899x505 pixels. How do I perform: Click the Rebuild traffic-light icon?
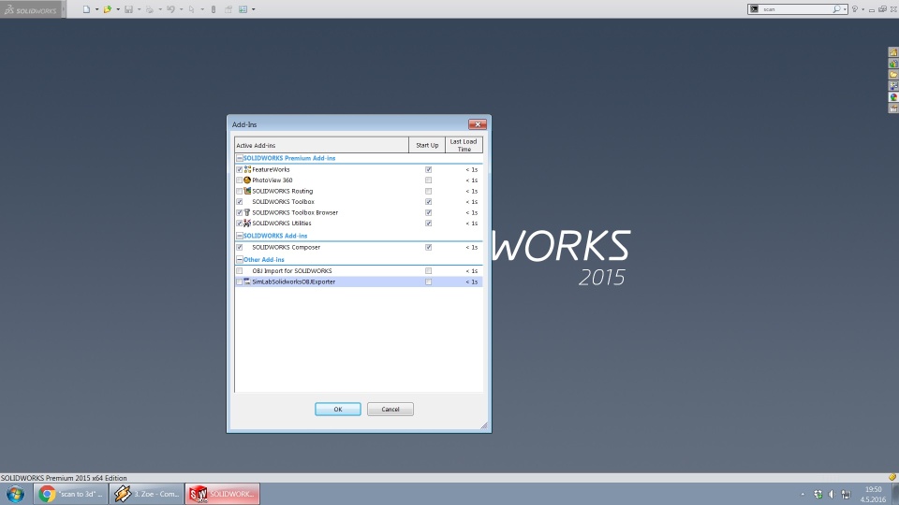(x=214, y=9)
